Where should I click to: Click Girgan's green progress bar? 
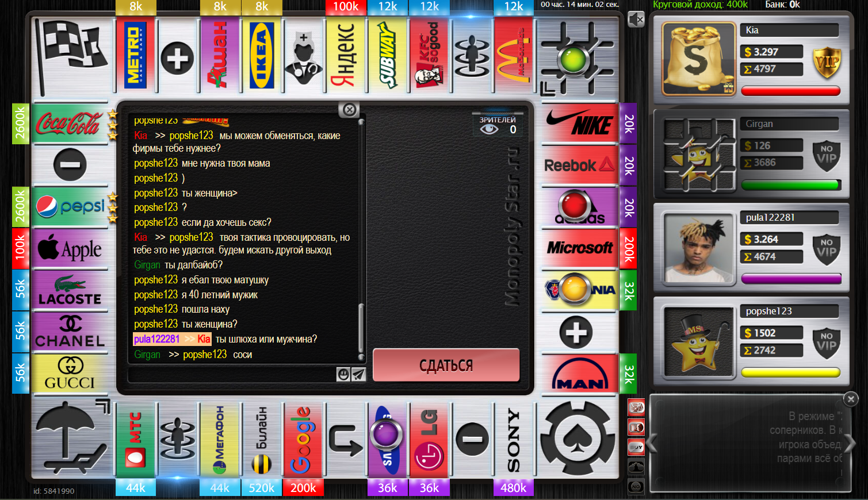[791, 185]
